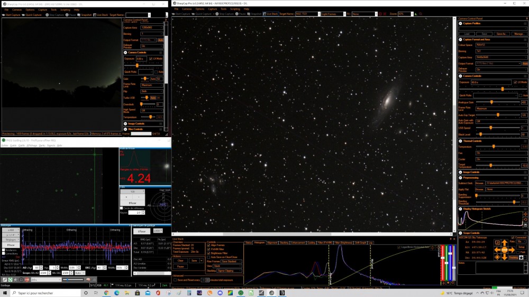Slew telescope up with arrow
Image resolution: width=529 pixels, height=297 pixels.
[504, 243]
